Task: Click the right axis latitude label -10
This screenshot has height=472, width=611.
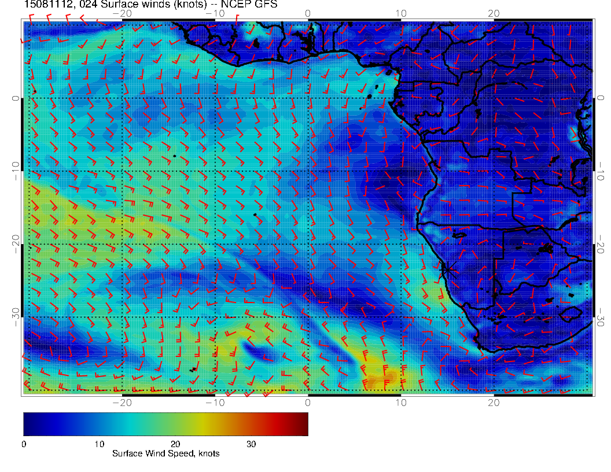Action: [601, 171]
